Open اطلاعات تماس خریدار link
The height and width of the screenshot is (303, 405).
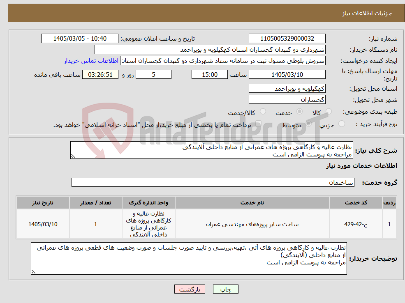pos(91,61)
